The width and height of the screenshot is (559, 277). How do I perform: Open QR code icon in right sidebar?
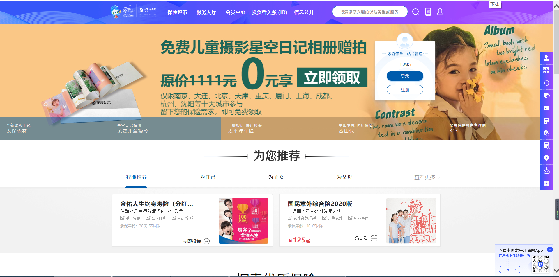click(546, 71)
